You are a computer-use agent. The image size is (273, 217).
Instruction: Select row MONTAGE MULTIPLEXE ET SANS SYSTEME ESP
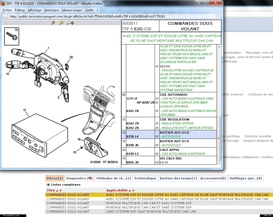click(159, 207)
